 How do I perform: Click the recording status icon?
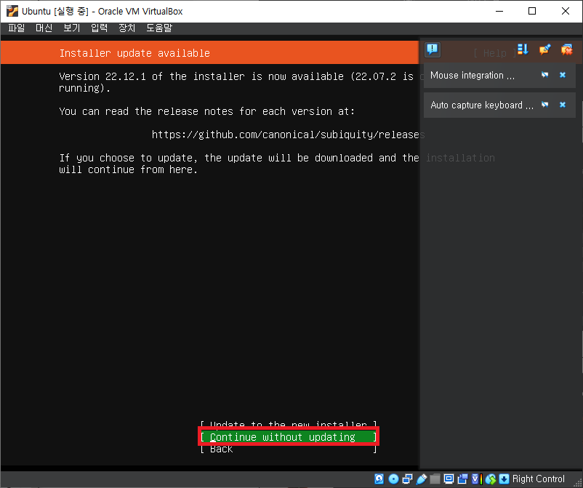[462, 479]
